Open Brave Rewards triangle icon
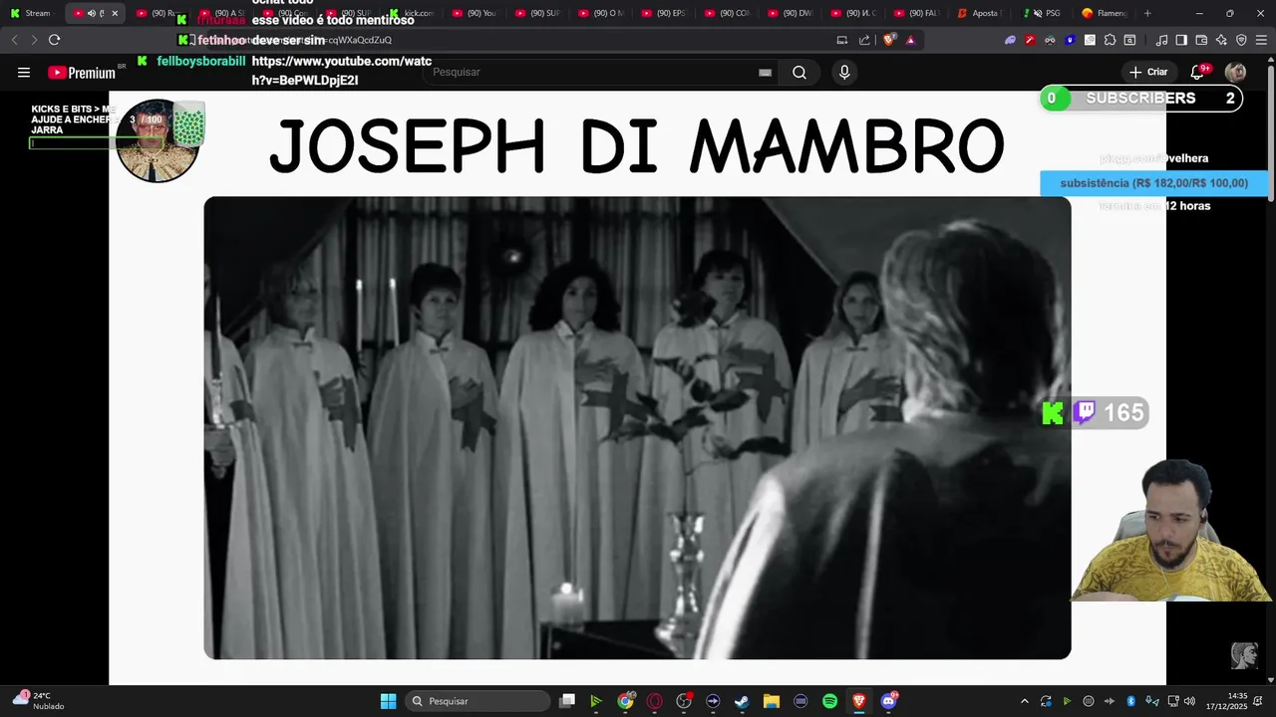The width and height of the screenshot is (1276, 717). point(910,40)
